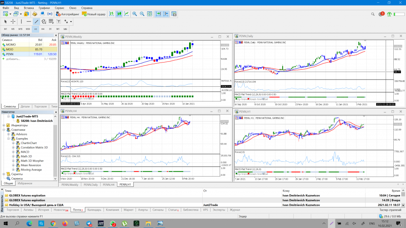Click the search magnifier icon in toolbar
Screen dimensions: 406x228
pyautogui.click(x=373, y=14)
